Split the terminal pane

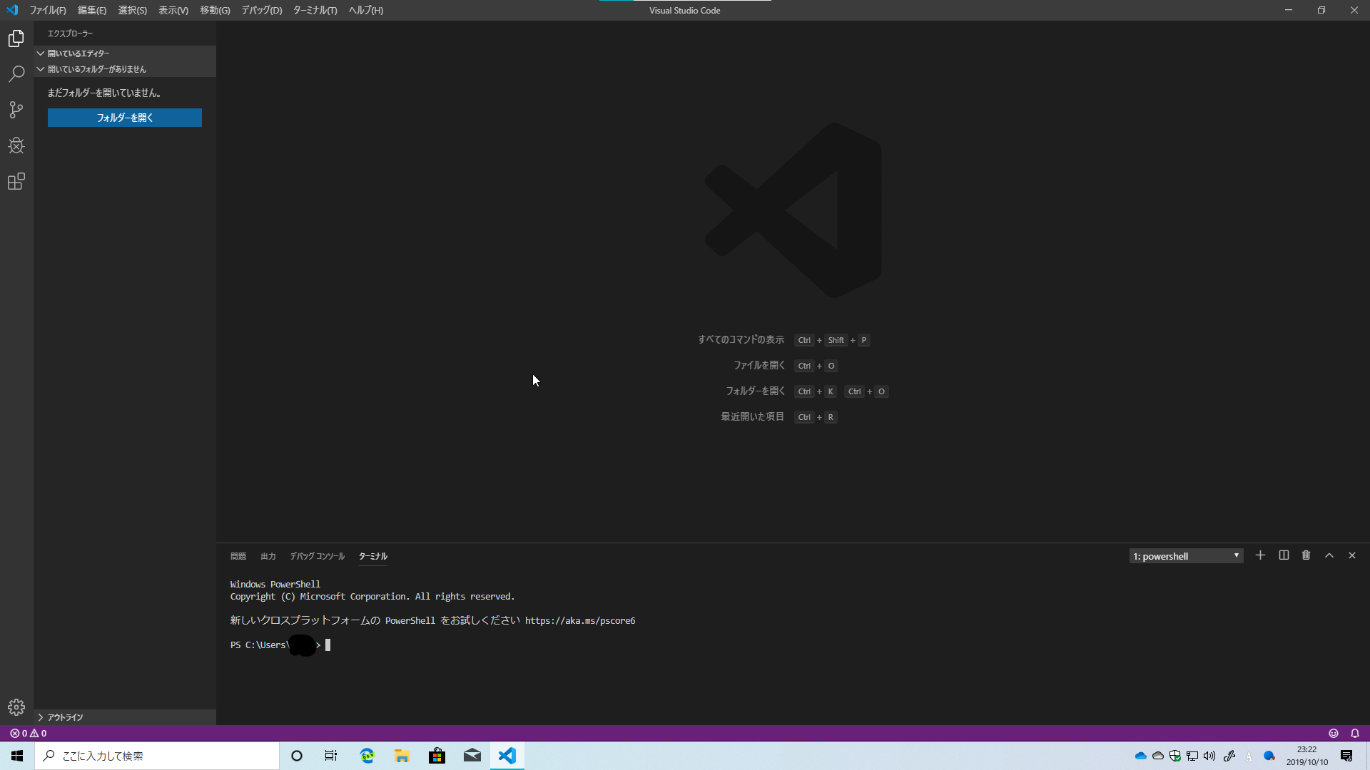click(x=1284, y=555)
